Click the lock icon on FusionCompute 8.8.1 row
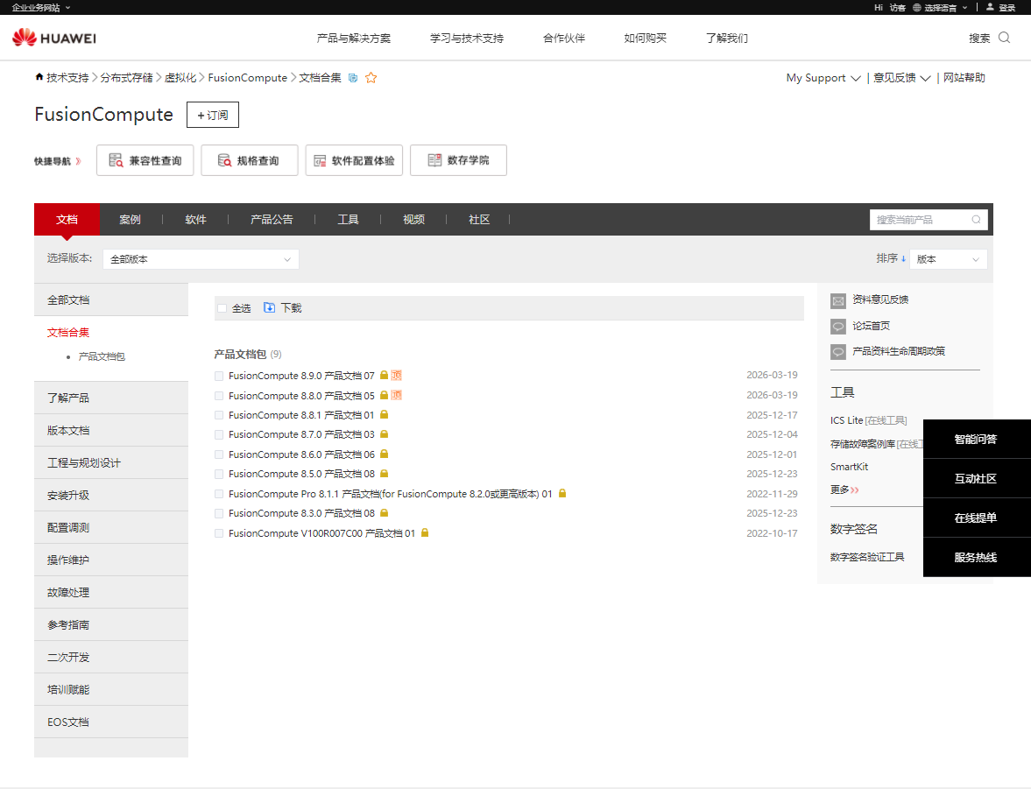The width and height of the screenshot is (1031, 789). 384,414
